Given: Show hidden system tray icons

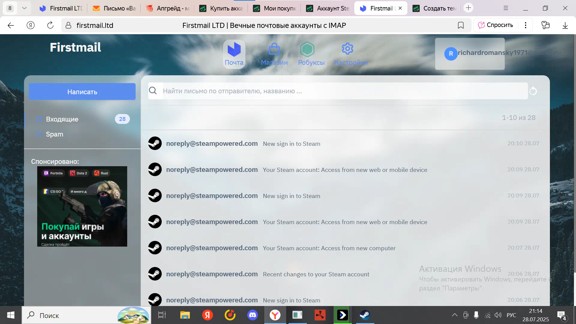Looking at the screenshot, I should pos(455,315).
